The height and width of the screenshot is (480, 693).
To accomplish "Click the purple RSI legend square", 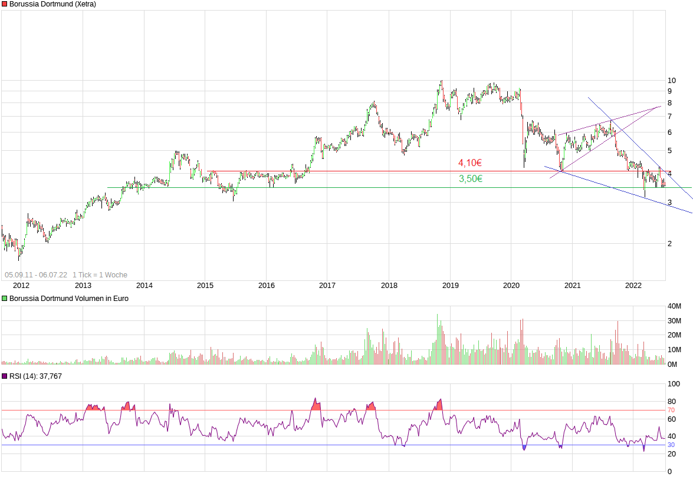I will tap(5, 376).
